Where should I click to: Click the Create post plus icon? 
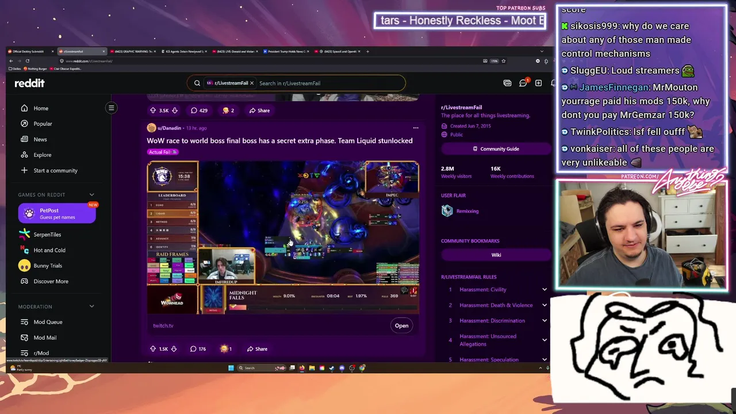[x=538, y=83]
